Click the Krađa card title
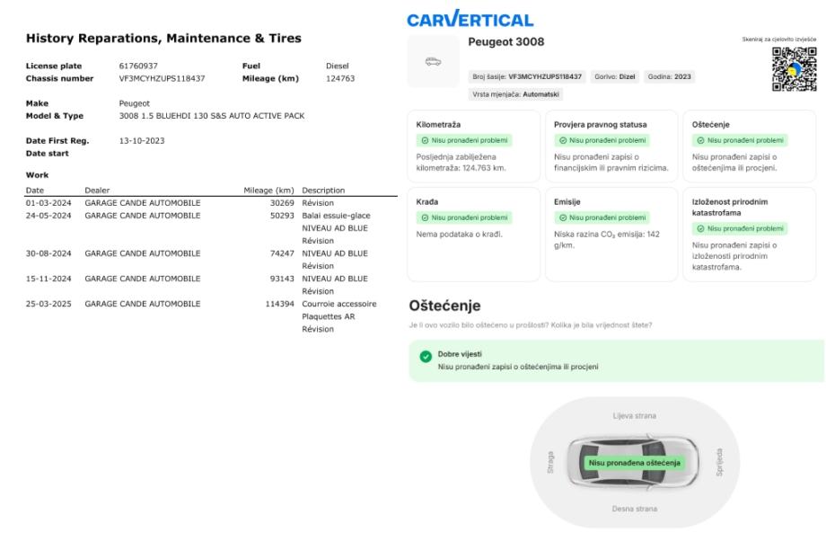Viewport: 826px width, 550px height. point(427,201)
